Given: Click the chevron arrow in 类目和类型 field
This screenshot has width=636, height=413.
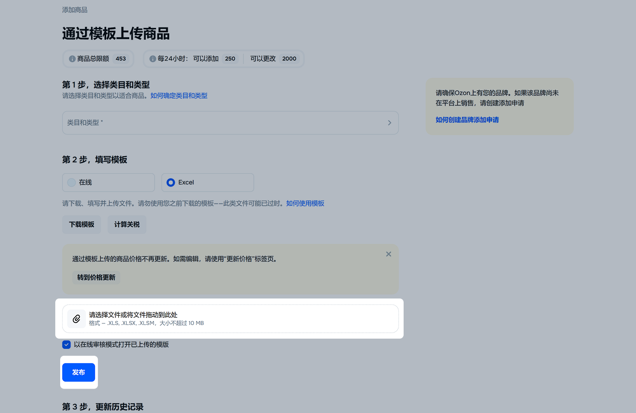Looking at the screenshot, I should [x=389, y=123].
